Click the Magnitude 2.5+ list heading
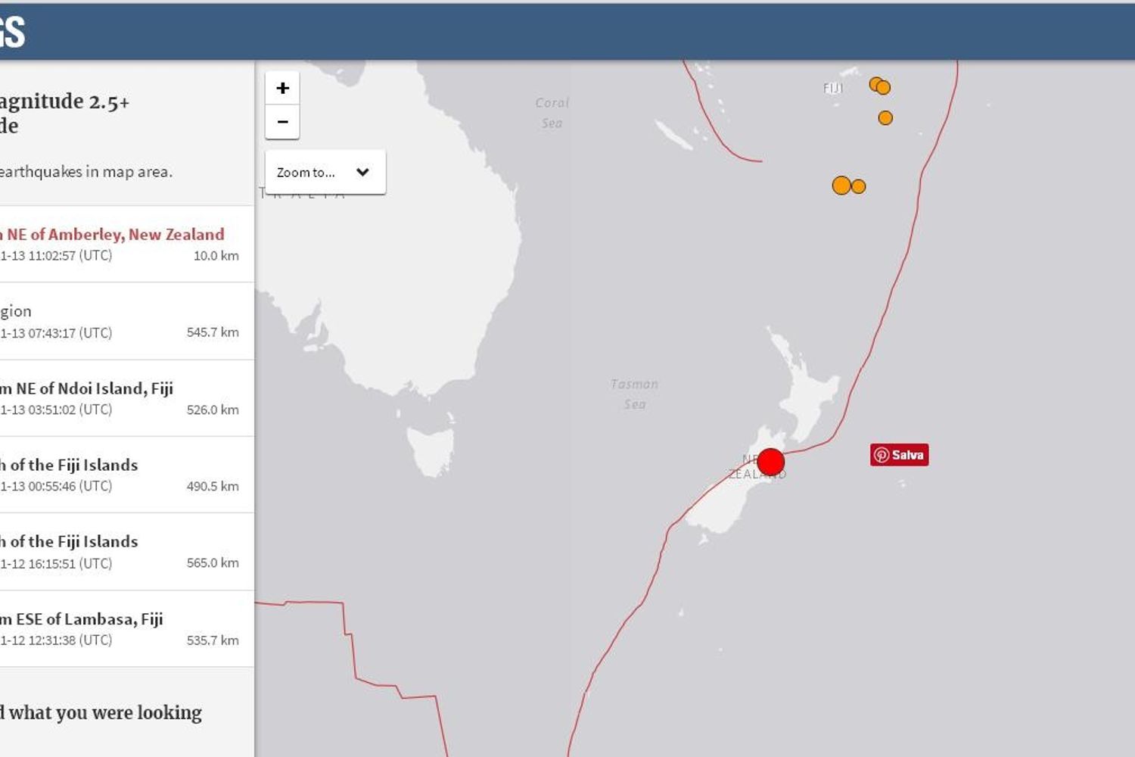This screenshot has height=757, width=1135. click(x=64, y=102)
